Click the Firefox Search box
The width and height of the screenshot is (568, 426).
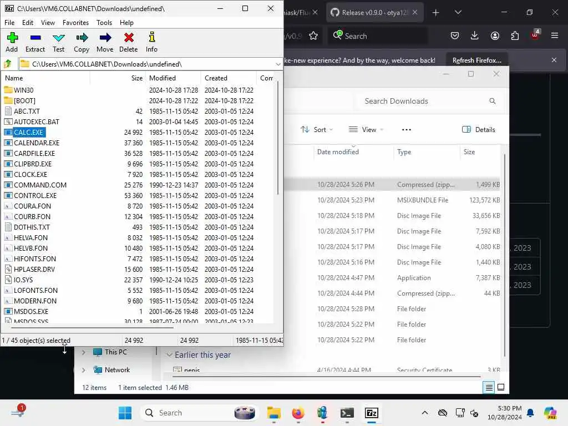377,36
